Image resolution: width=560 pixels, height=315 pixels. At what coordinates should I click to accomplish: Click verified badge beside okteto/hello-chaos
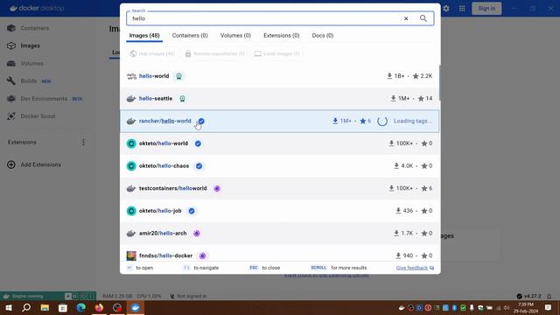(199, 166)
